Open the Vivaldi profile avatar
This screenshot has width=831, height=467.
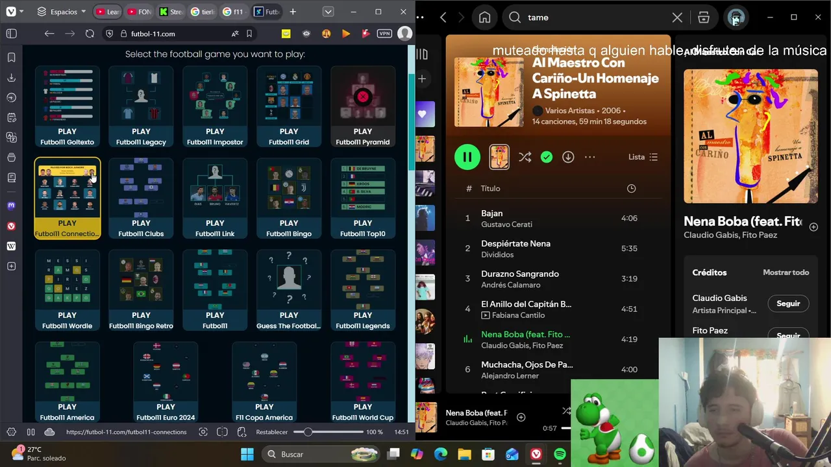tap(404, 33)
